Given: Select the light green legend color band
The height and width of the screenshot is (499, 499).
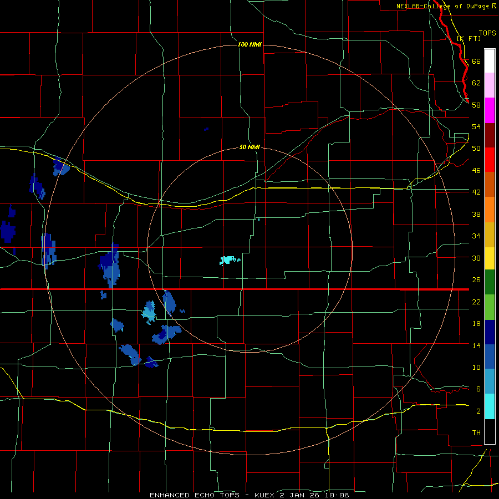Looking at the screenshot, I should point(490,307).
